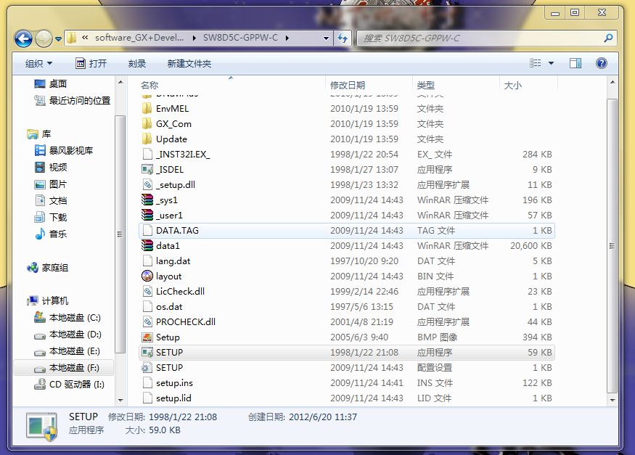This screenshot has height=455, width=635.
Task: Sort files by the 修改日期 column header
Action: 348,86
